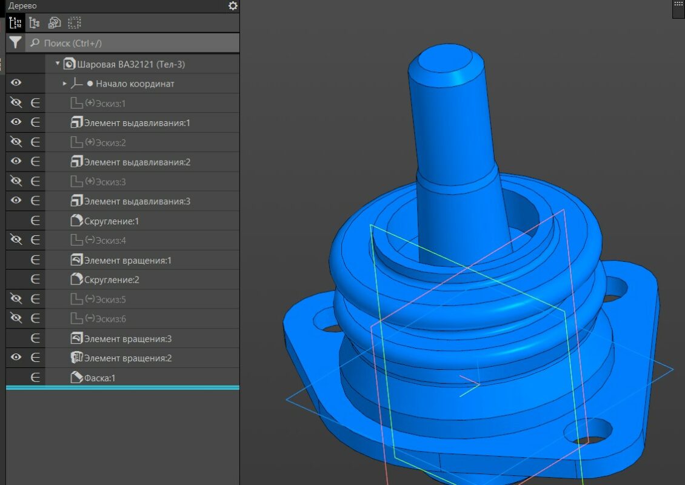The image size is (685, 485).
Task: Click the Фаска:1 chamfer icon
Action: point(76,378)
